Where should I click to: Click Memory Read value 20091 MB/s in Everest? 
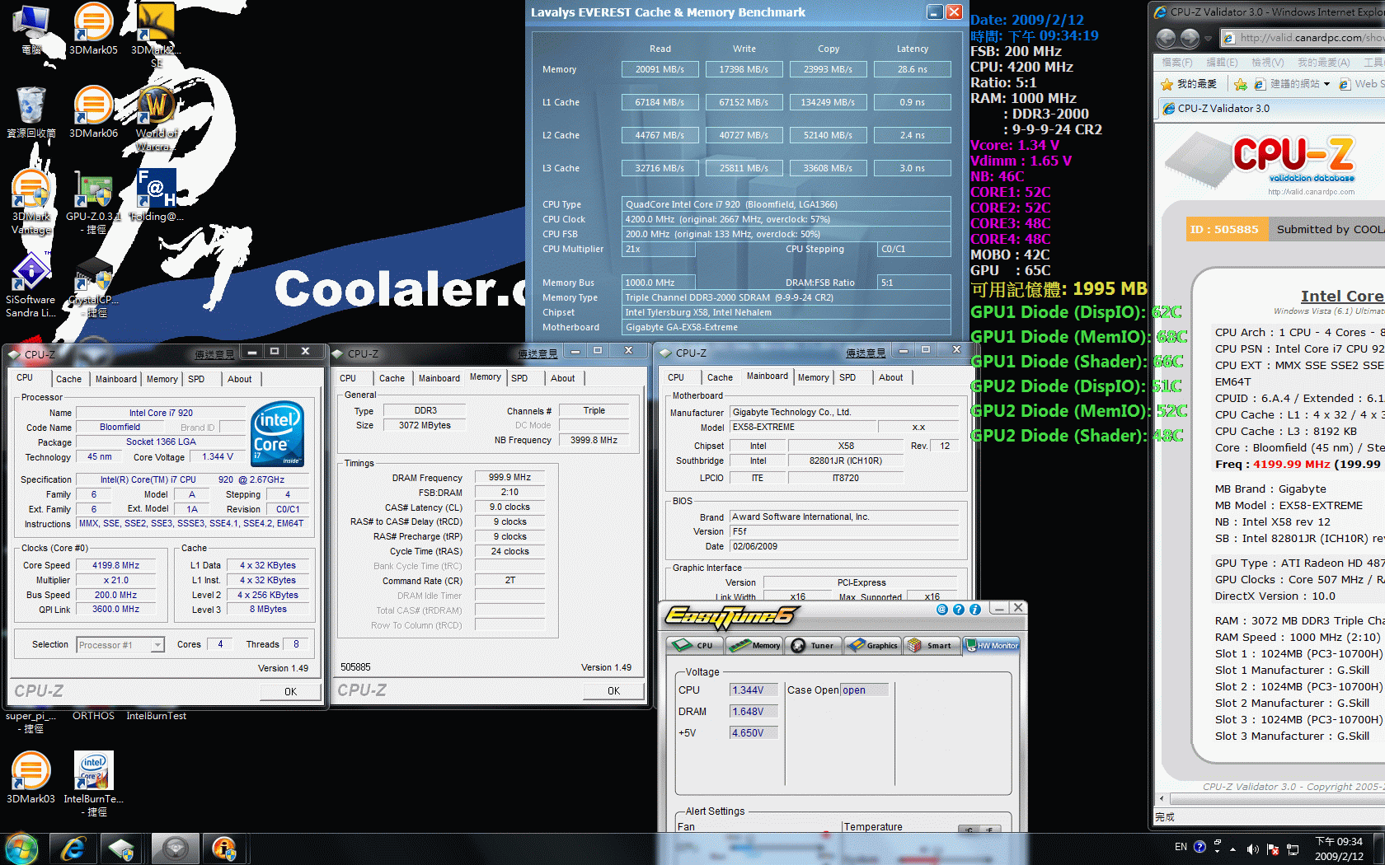coord(660,69)
